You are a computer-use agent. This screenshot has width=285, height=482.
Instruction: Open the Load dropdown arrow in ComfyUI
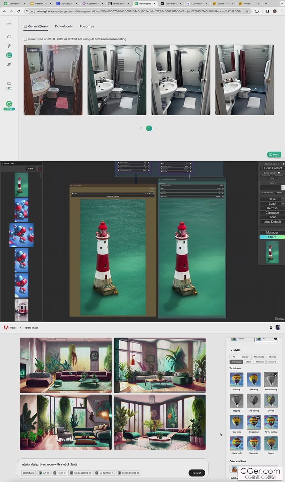pos(283,204)
